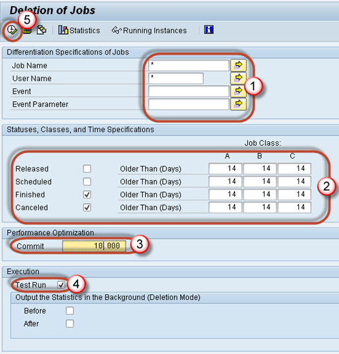
Task: Click into the Commit value field
Action: (94, 246)
